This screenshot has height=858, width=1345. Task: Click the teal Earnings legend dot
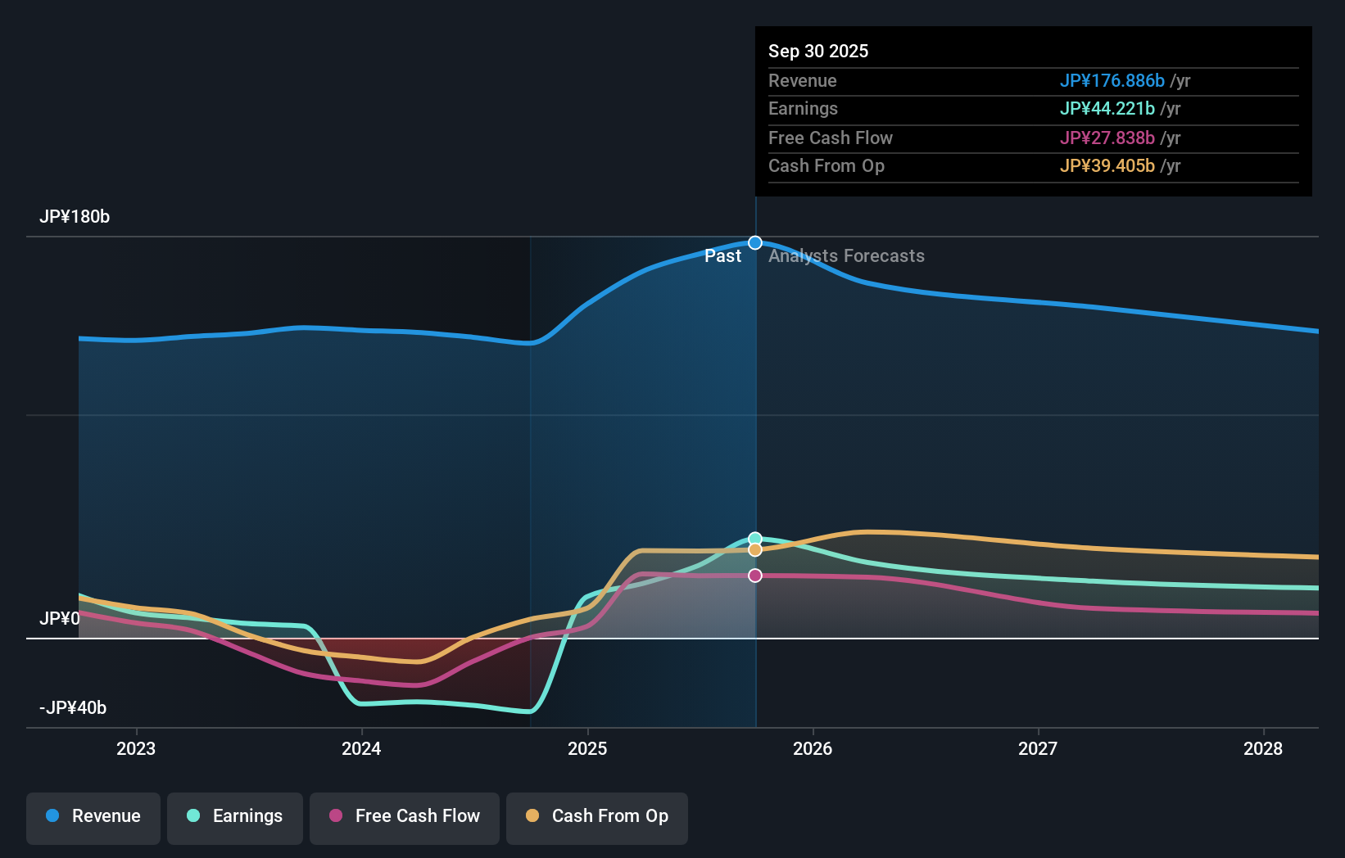[x=192, y=816]
